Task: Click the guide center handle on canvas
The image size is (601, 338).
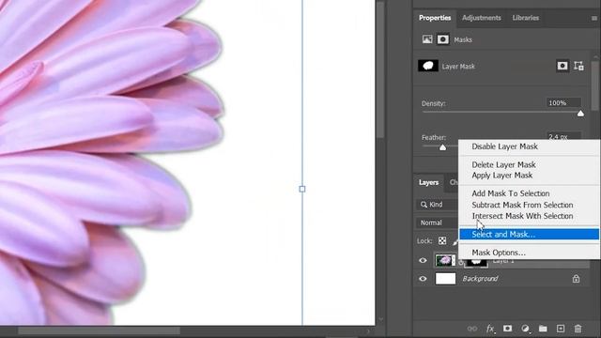Action: 302,189
